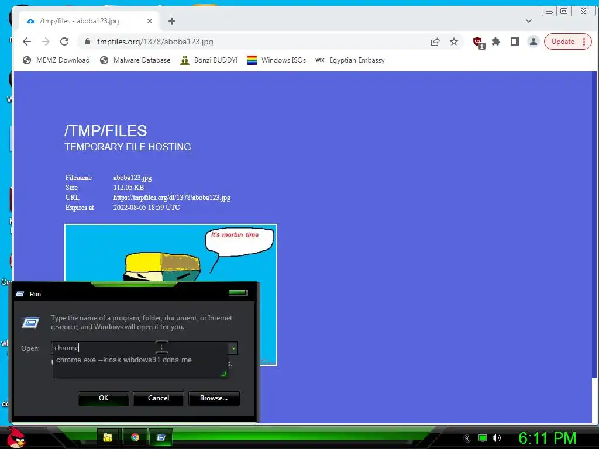This screenshot has width=599, height=449.
Task: Click OK in the Run dialog
Action: 104,398
